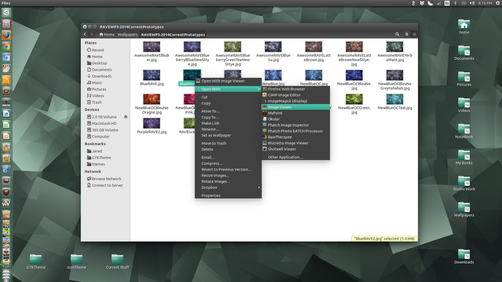This screenshot has width=502, height=282.
Task: Click Delete in context menu
Action: 228,149
